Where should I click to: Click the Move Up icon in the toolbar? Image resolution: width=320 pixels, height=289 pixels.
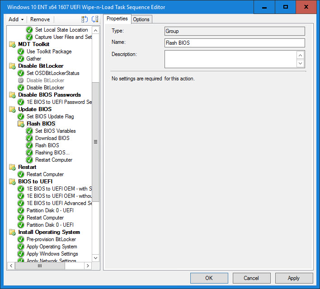(x=85, y=19)
